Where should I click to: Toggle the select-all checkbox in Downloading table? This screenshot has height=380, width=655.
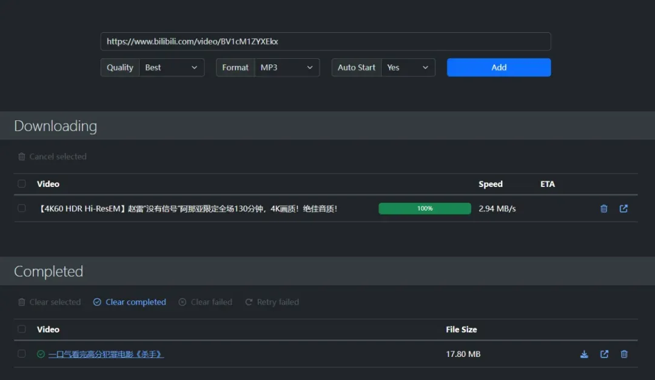click(22, 184)
